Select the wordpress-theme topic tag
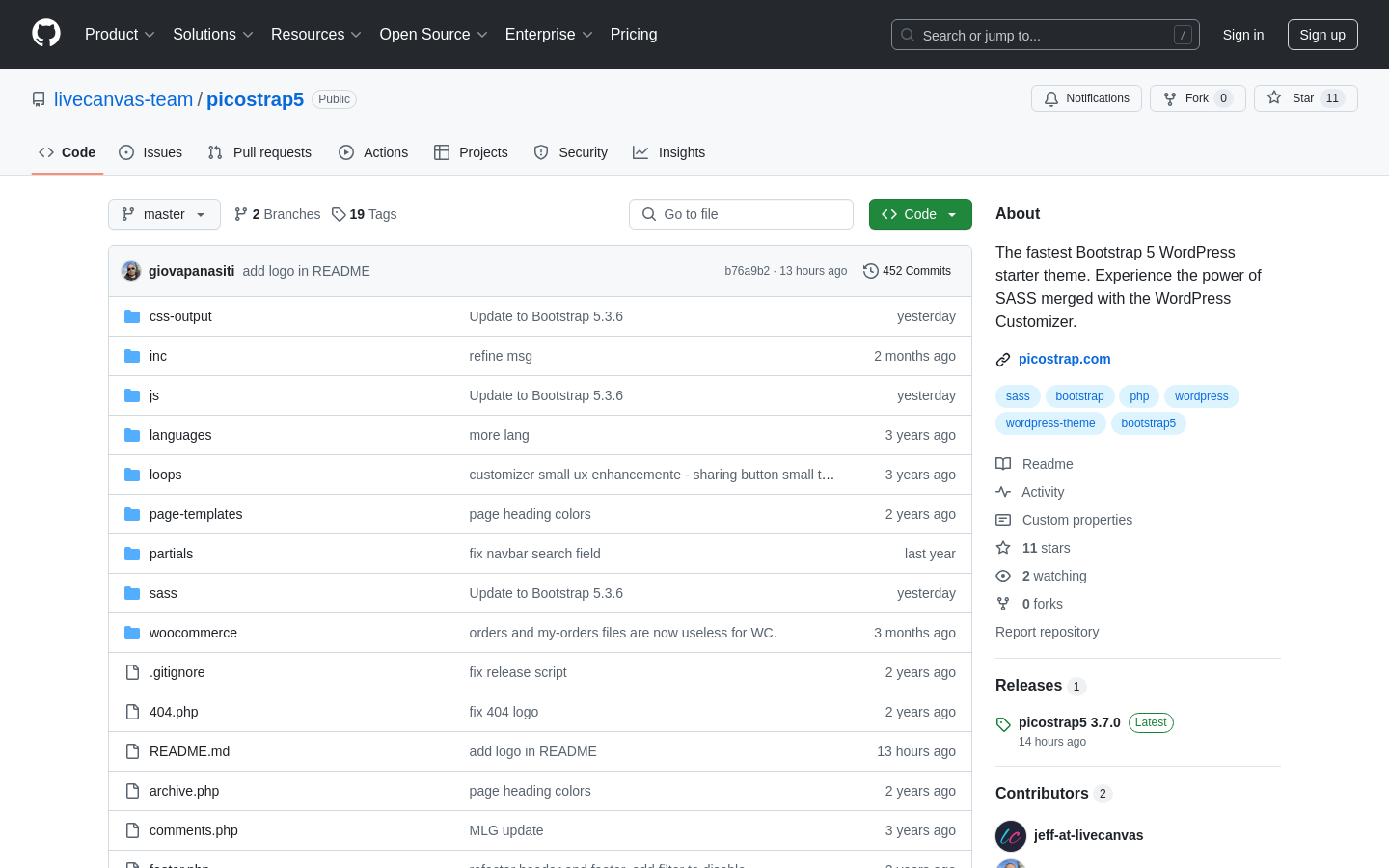Viewport: 1389px width, 868px height. coord(1050,423)
